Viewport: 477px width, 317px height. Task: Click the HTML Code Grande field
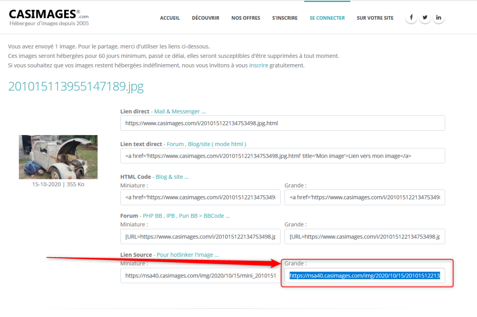(364, 197)
